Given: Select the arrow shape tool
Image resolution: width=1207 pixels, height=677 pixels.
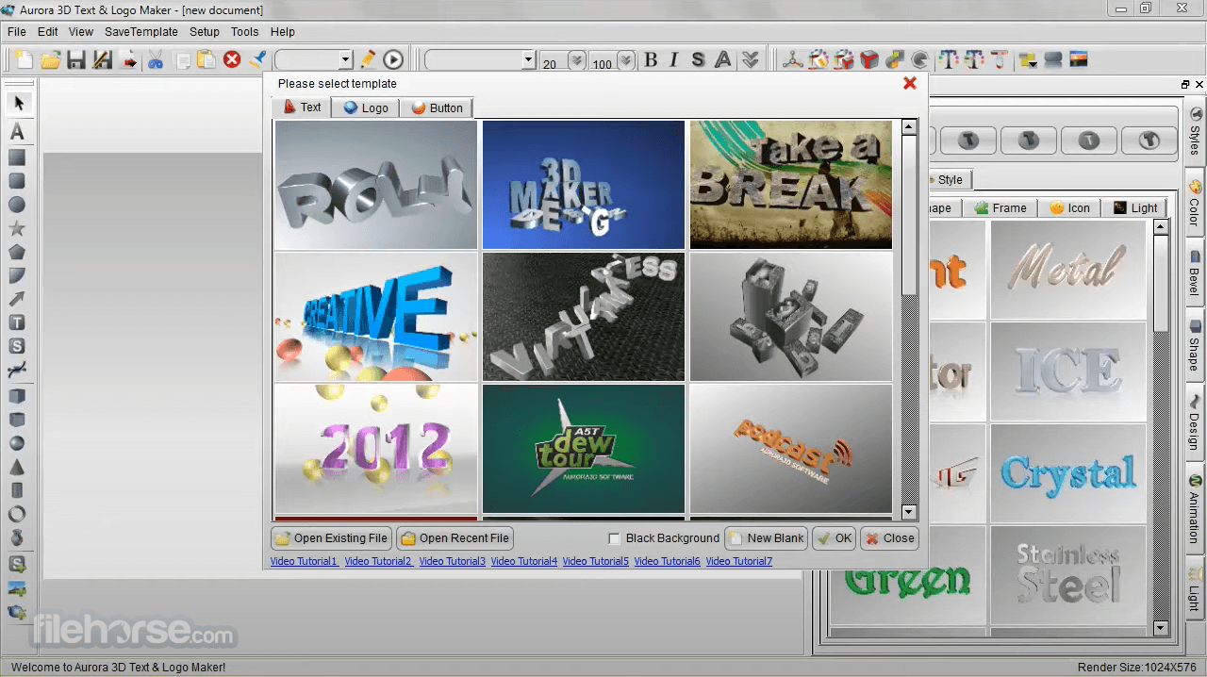Looking at the screenshot, I should click(x=17, y=299).
